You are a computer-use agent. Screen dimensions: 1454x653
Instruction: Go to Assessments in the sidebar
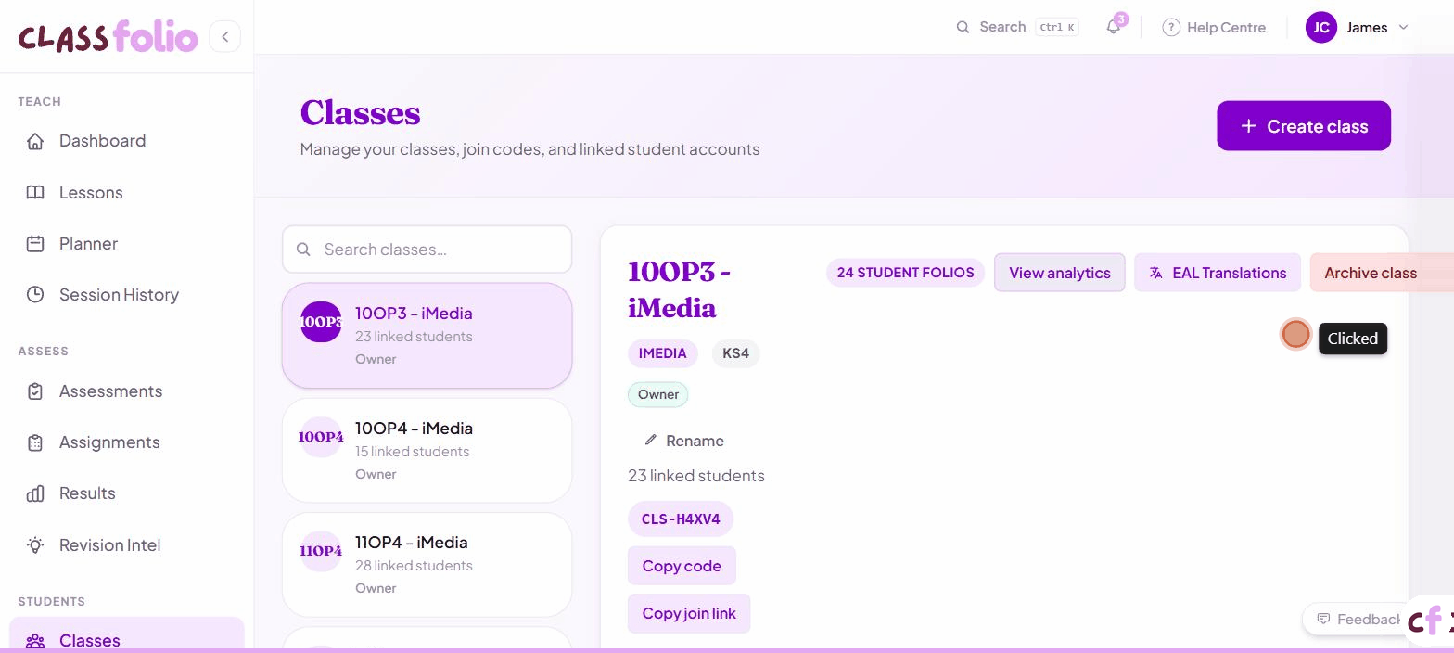click(126, 391)
